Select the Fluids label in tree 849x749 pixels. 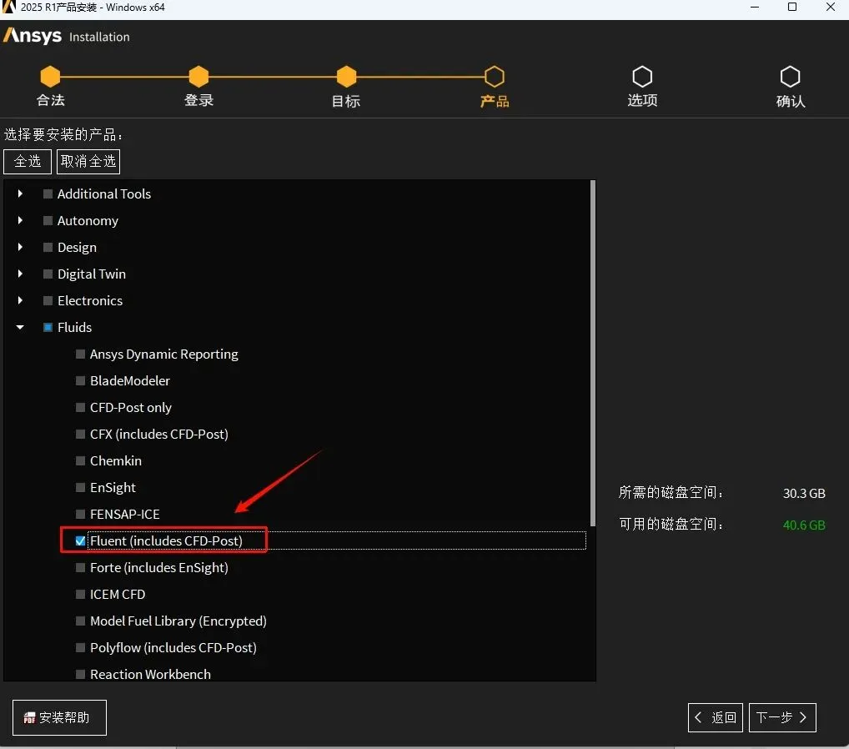75,327
